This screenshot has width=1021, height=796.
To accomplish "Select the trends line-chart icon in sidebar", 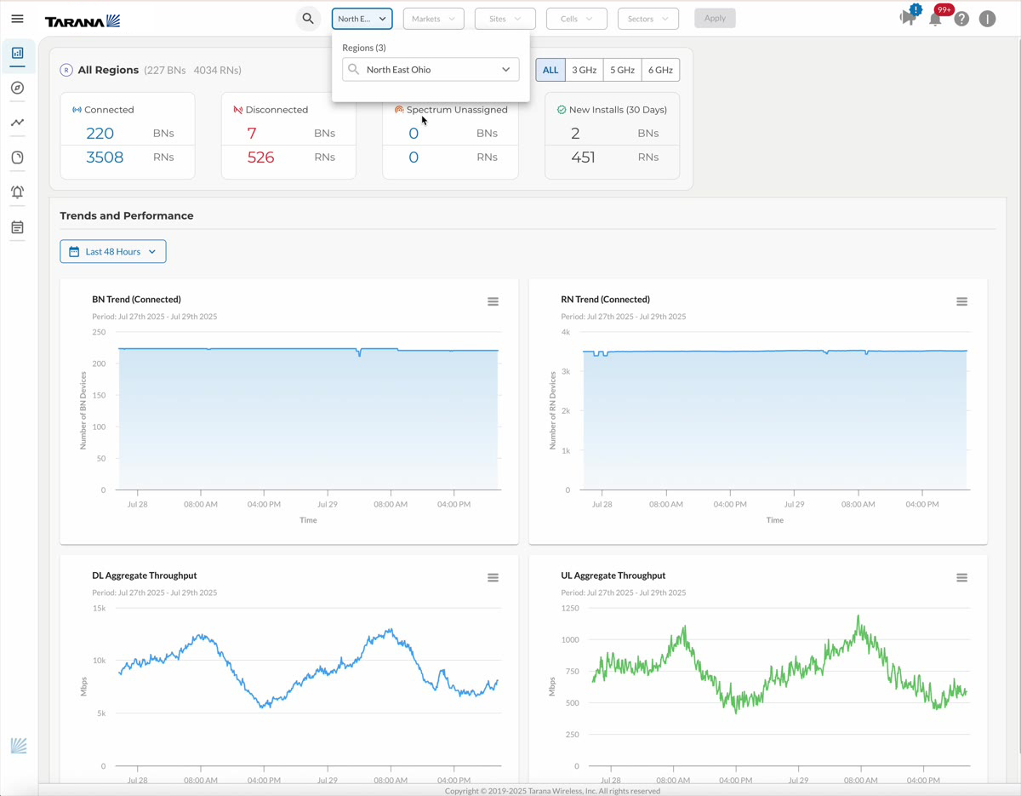I will [17, 123].
